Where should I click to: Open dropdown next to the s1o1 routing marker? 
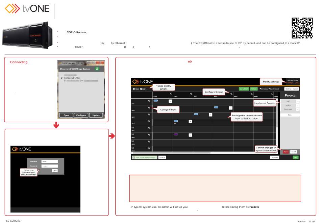(x=170, y=101)
